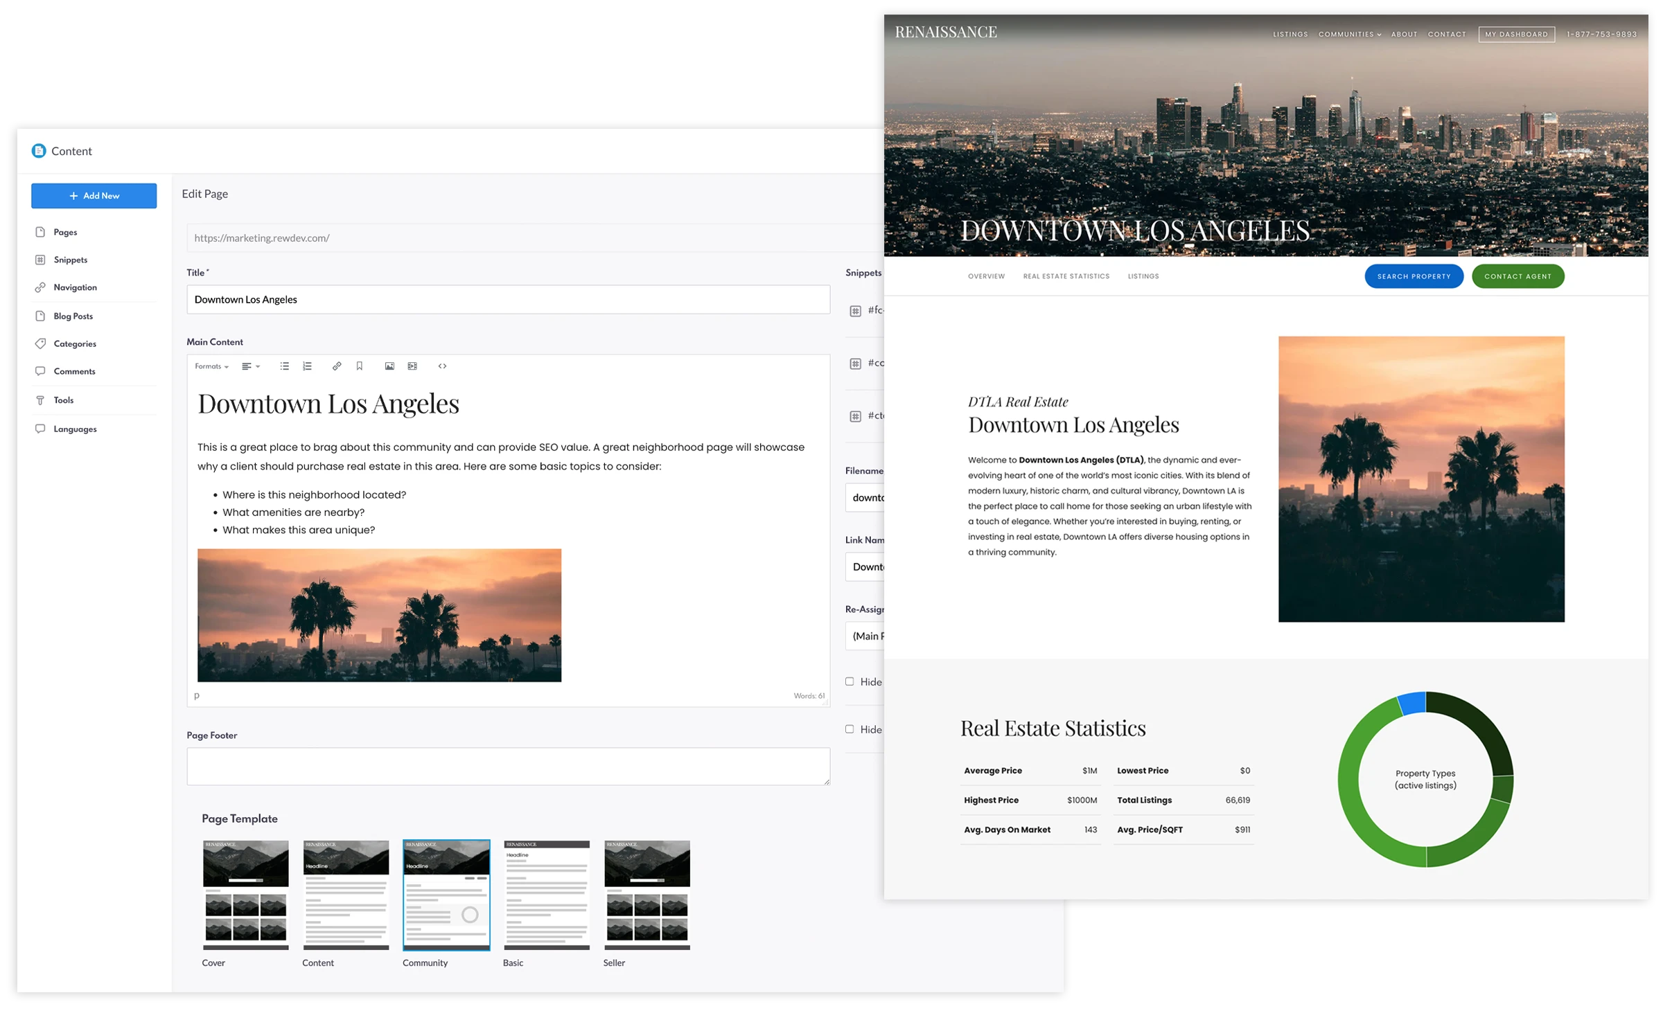The height and width of the screenshot is (1011, 1663).
Task: Switch to the Real Estate Statistics tab
Action: [1066, 276]
